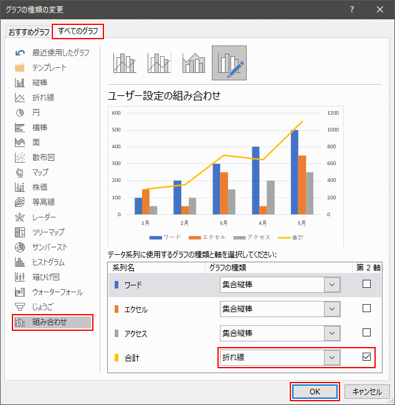This screenshot has width=395, height=405.
Task: Open chart type dropdown for ワード series
Action: (x=332, y=285)
